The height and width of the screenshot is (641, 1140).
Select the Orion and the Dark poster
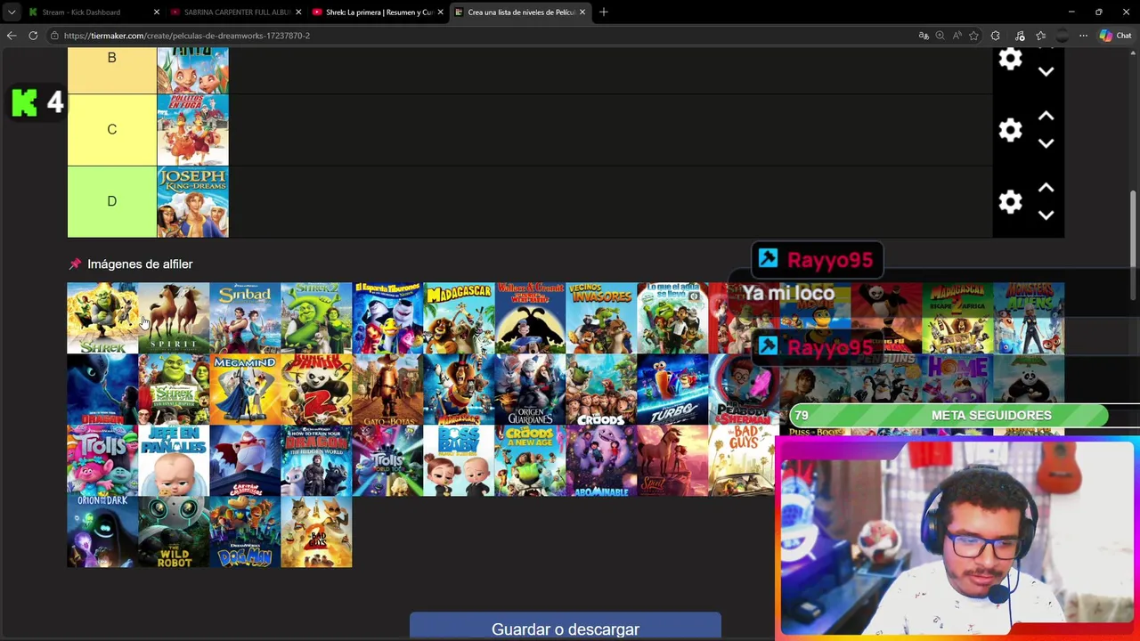coord(102,531)
